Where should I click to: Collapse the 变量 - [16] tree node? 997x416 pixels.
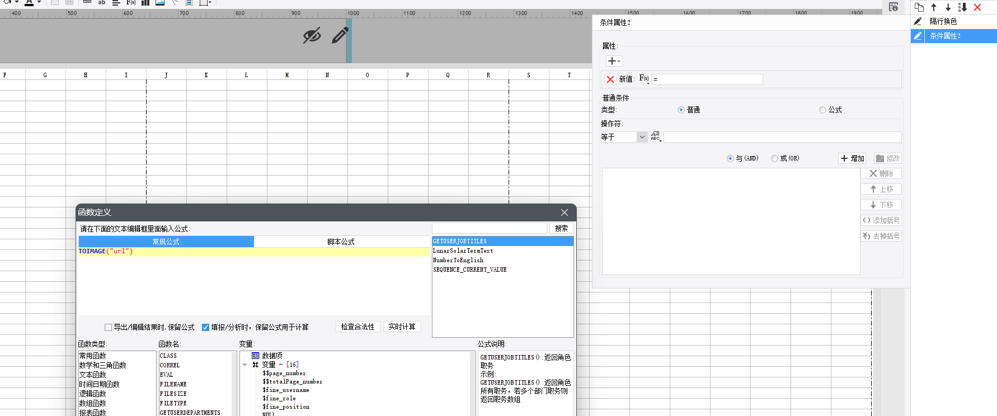coord(245,365)
